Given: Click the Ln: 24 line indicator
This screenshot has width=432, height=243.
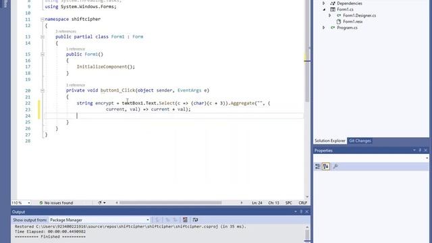Looking at the screenshot, I should (x=256, y=202).
